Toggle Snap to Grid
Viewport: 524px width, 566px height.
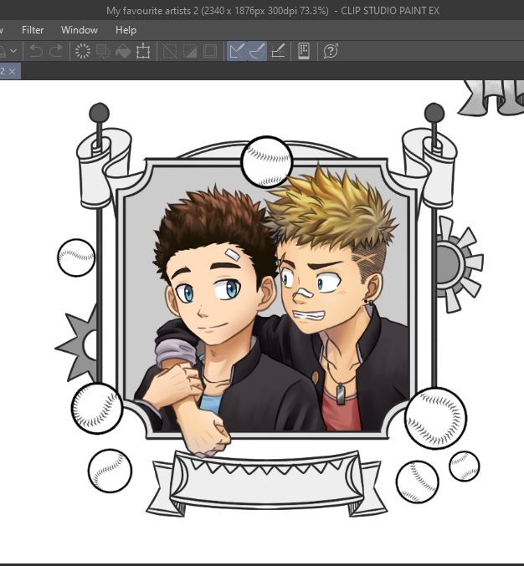pyautogui.click(x=278, y=51)
